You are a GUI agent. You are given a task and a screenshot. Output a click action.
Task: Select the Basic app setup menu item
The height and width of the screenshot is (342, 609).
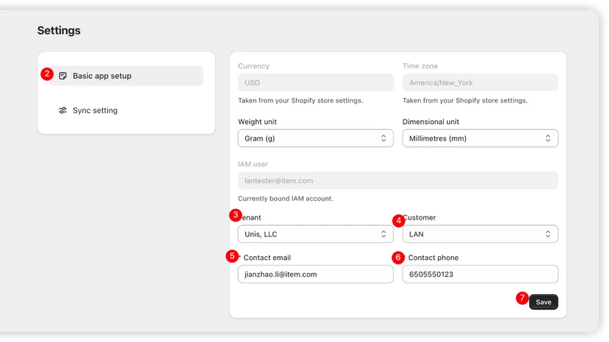(126, 75)
